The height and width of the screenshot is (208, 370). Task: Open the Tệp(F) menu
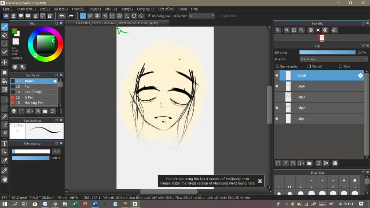pos(7,9)
